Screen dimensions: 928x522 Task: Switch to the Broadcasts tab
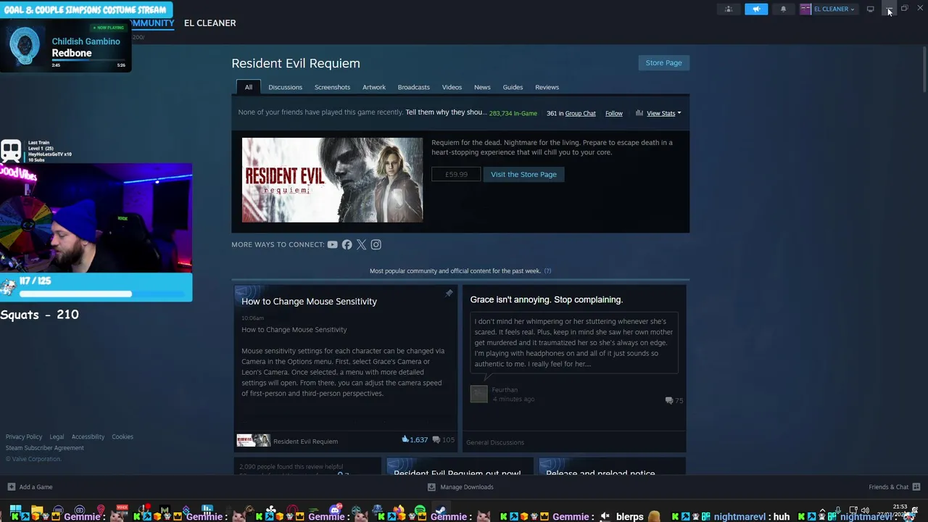click(x=413, y=87)
